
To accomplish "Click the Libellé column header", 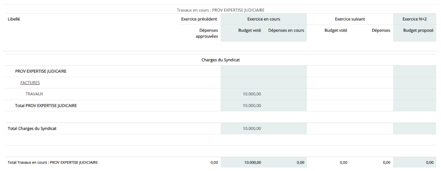I will (14, 19).
